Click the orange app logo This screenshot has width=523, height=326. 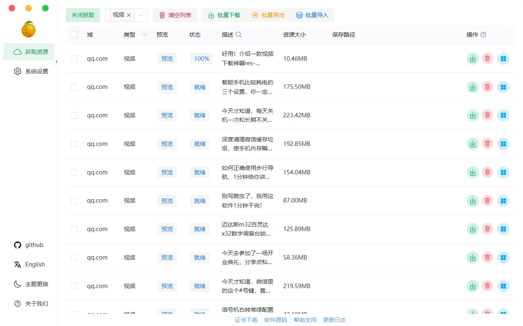[29, 30]
